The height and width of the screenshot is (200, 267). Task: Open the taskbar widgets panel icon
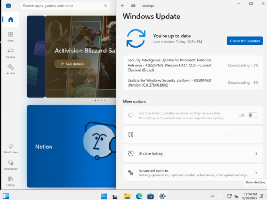[6, 196]
